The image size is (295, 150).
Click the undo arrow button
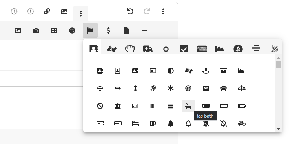[x=130, y=11]
